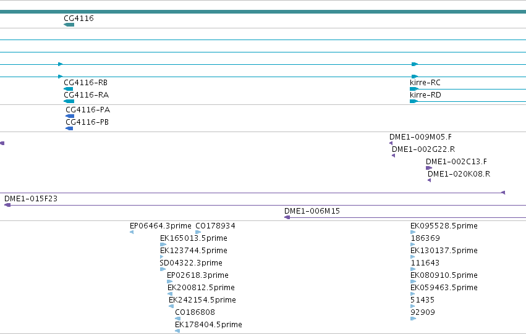This screenshot has width=526, height=334.
Task: Select the CG4116-RA transcript arrow
Action: [69, 101]
